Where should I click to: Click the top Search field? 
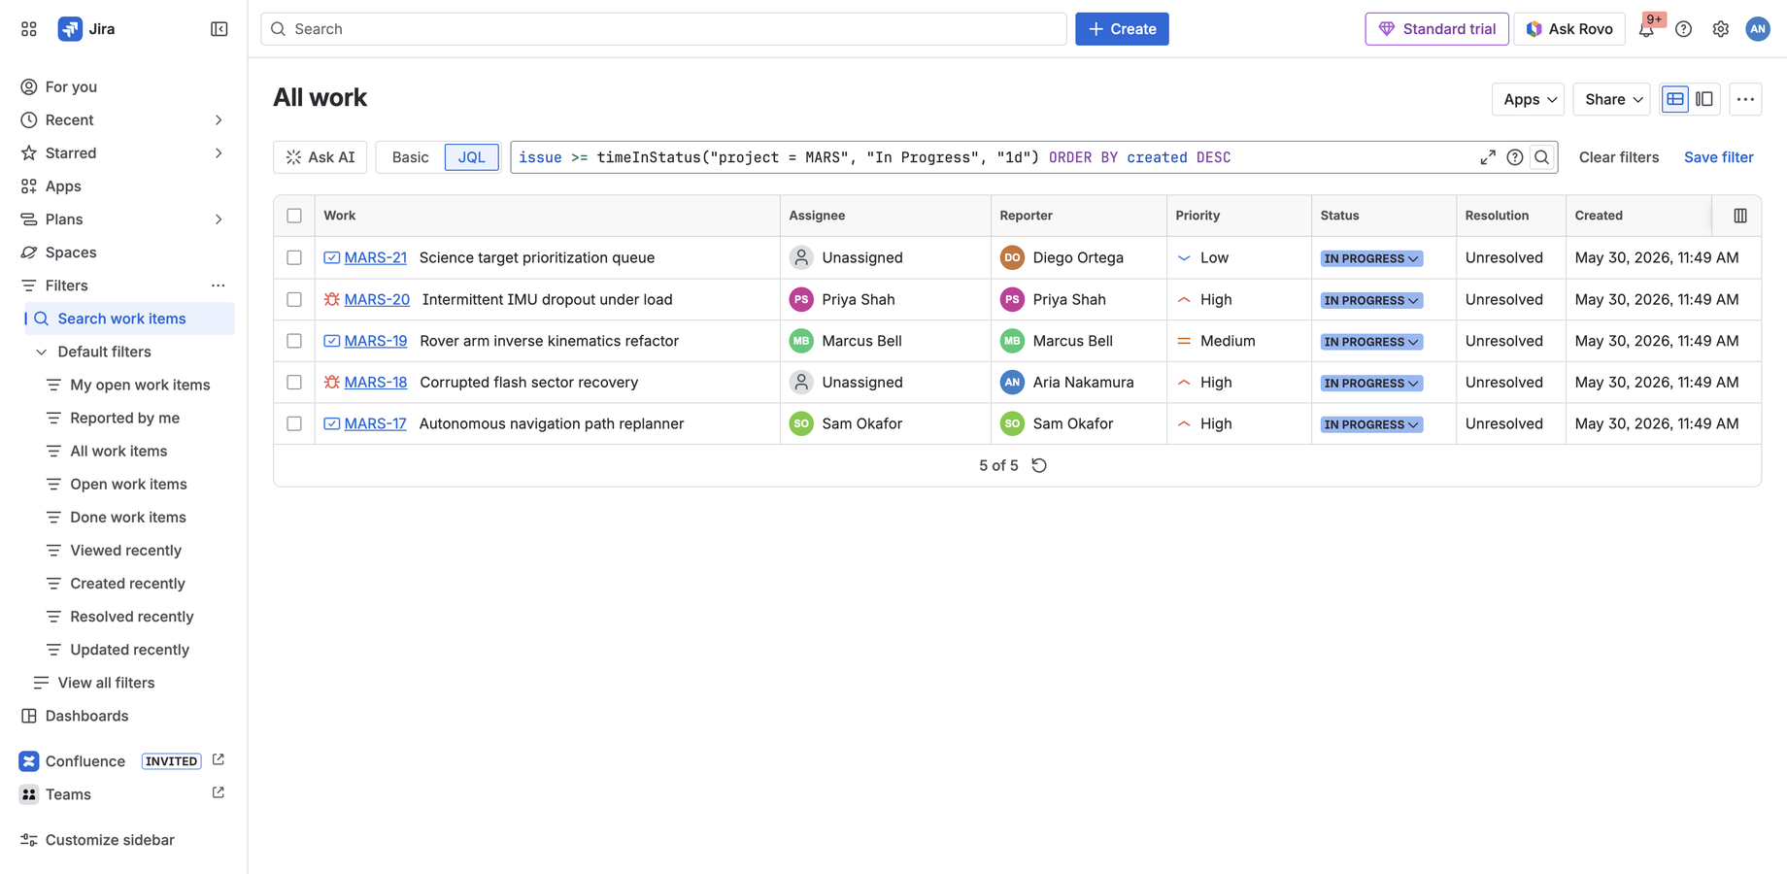coord(663,29)
